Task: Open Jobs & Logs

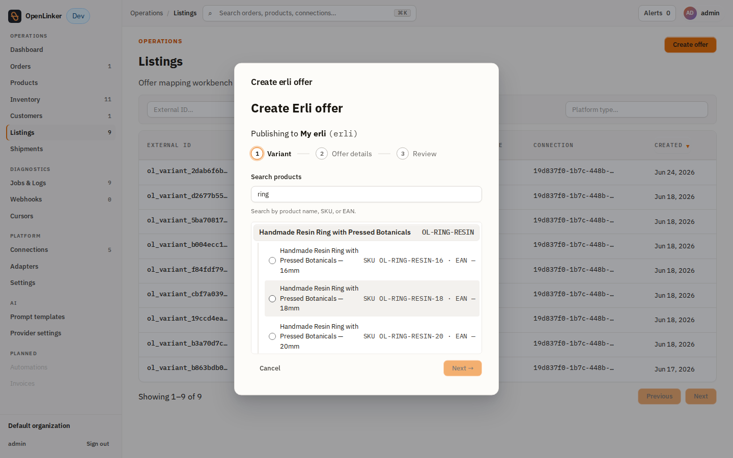Action: (61, 183)
